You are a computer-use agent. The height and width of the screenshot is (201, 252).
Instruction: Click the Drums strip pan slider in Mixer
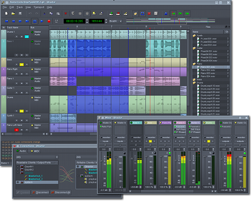[209, 145]
